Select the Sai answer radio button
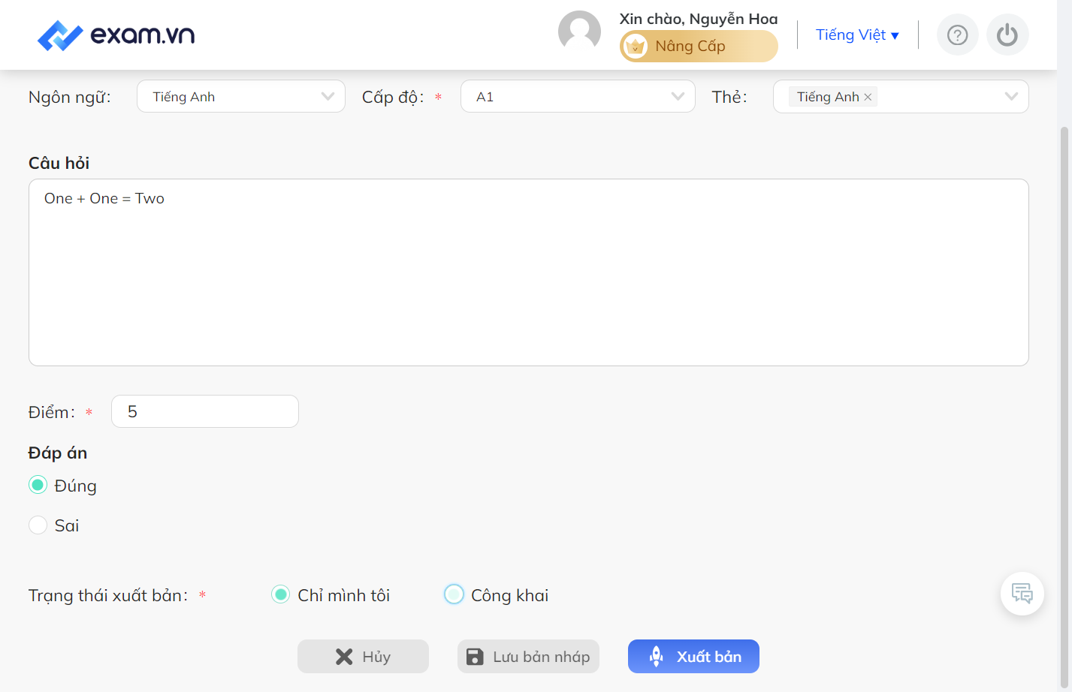1072x692 pixels. (x=38, y=525)
